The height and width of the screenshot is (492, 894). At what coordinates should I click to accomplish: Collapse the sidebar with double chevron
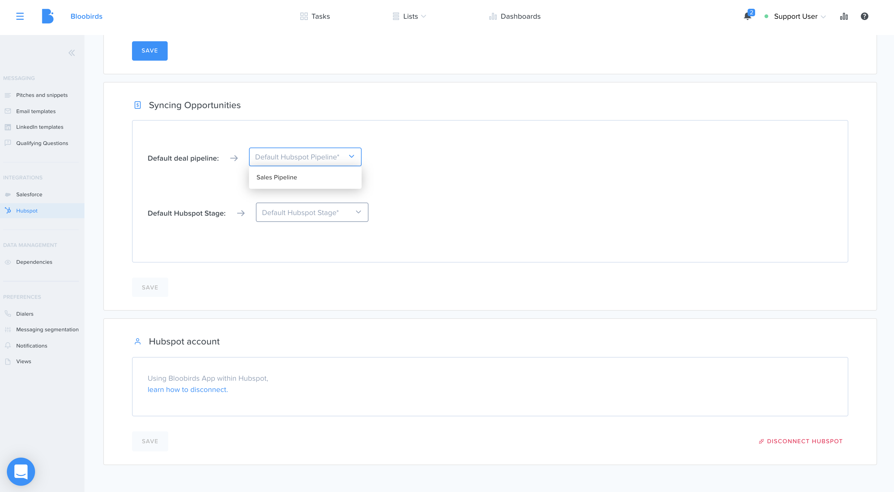[x=72, y=53]
